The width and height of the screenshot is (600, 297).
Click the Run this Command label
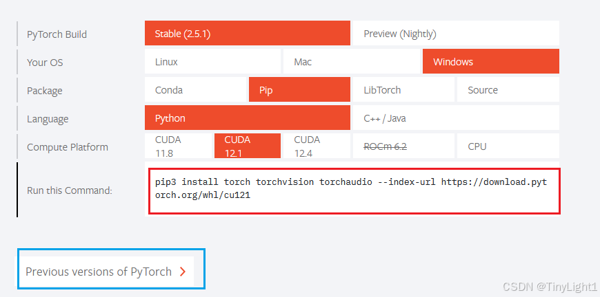point(69,190)
